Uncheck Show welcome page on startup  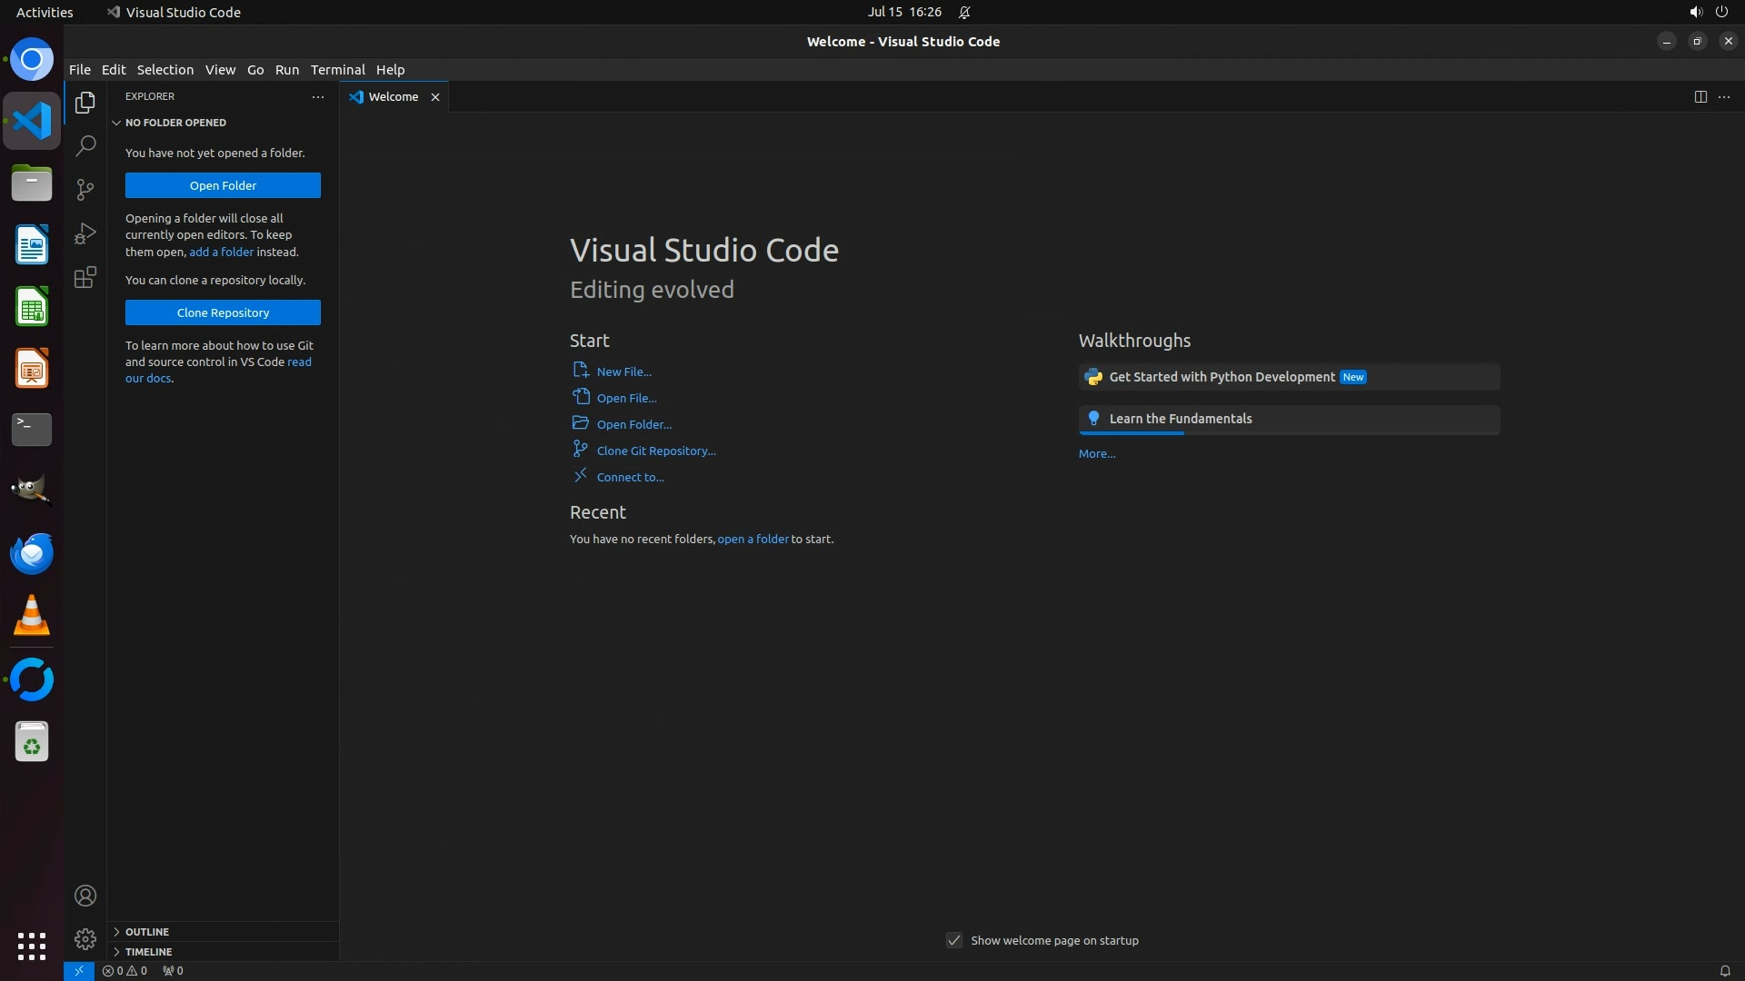pos(954,940)
